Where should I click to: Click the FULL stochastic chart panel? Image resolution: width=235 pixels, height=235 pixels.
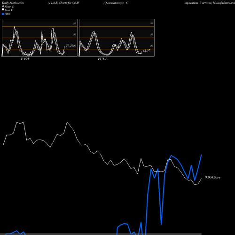click(117, 38)
